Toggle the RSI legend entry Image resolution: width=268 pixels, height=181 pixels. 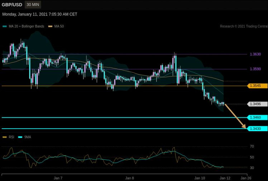pos(9,137)
